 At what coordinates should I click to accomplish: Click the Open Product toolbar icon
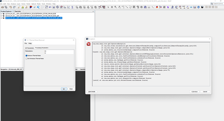[2, 7]
